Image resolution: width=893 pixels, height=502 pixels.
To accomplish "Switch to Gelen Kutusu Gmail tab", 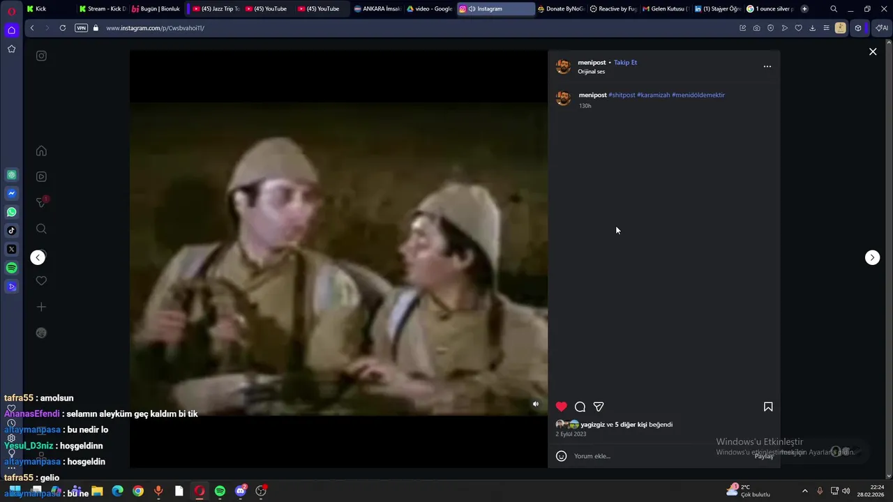I will (666, 9).
